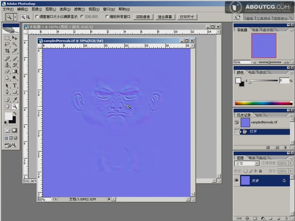
Task: Open the 滤镜(T) menu
Action: coord(79,9)
